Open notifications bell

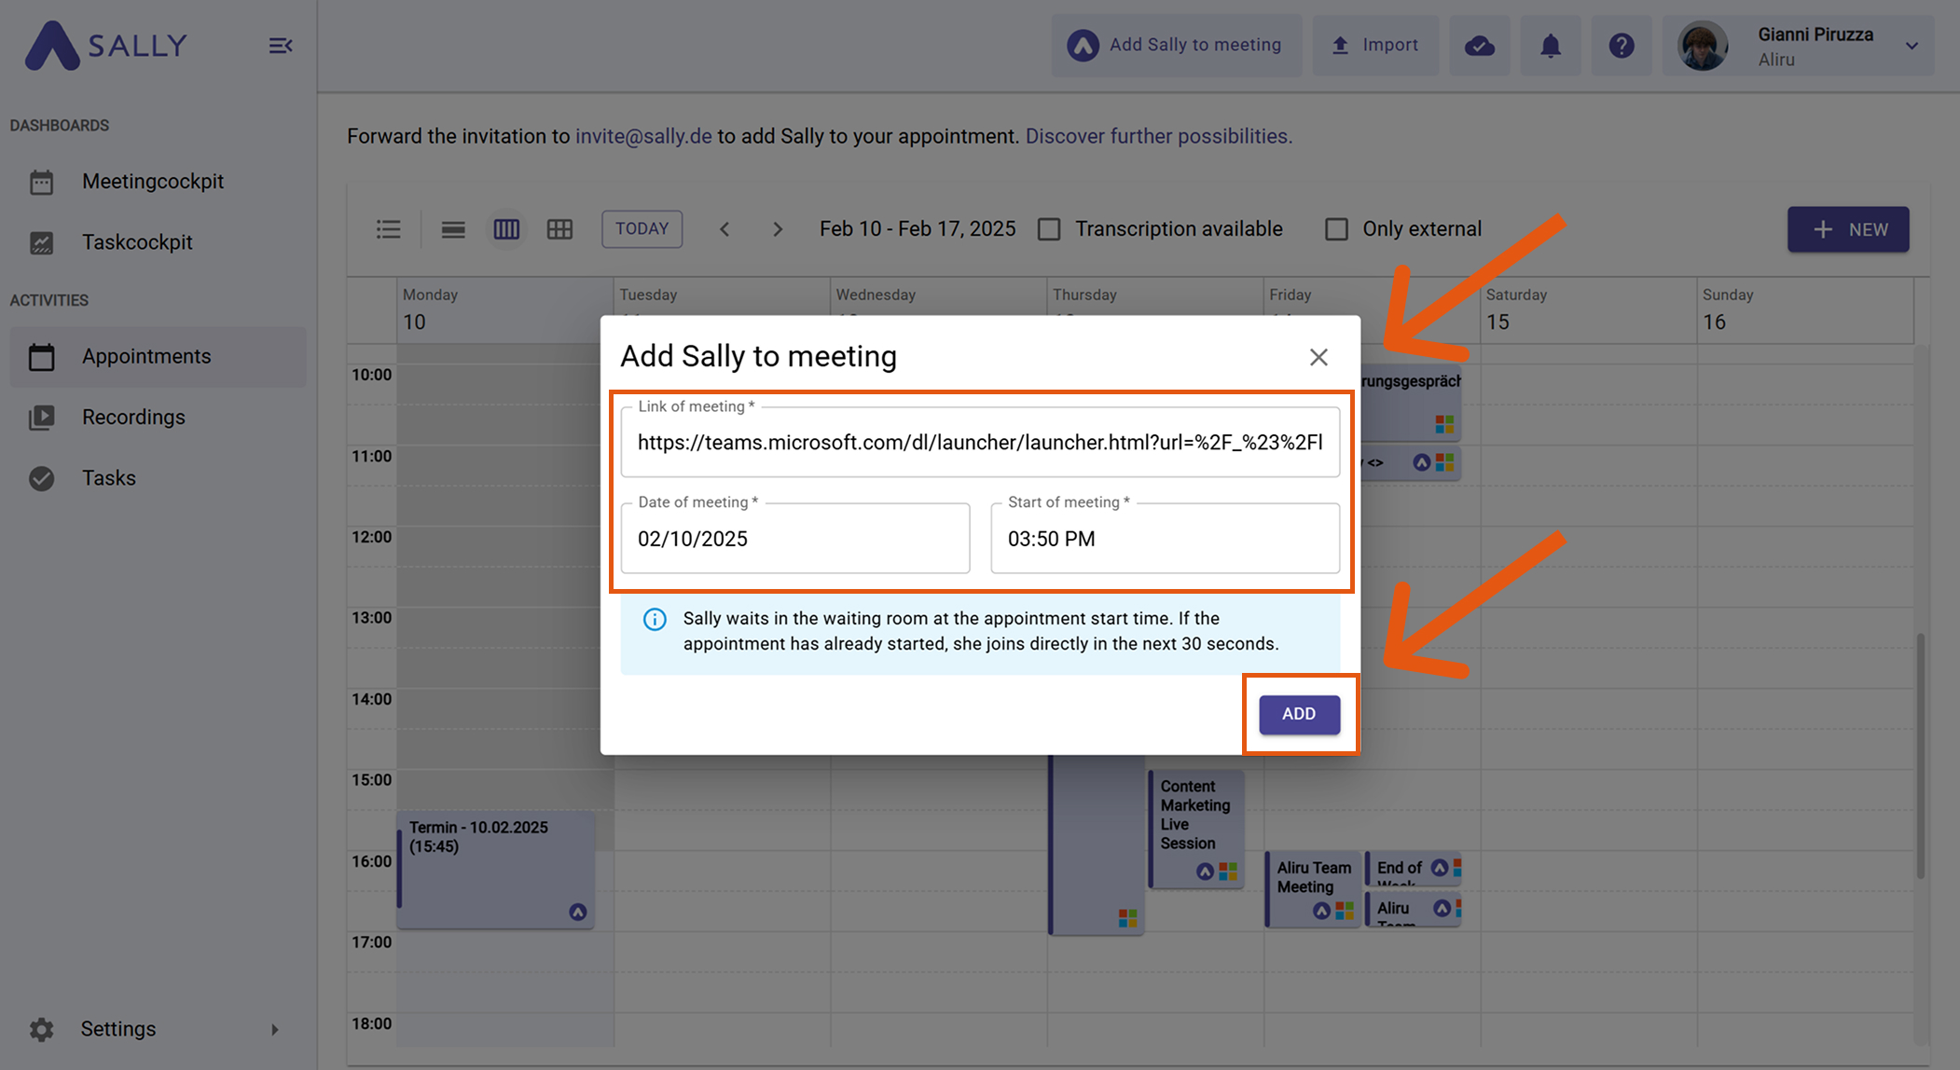1551,45
